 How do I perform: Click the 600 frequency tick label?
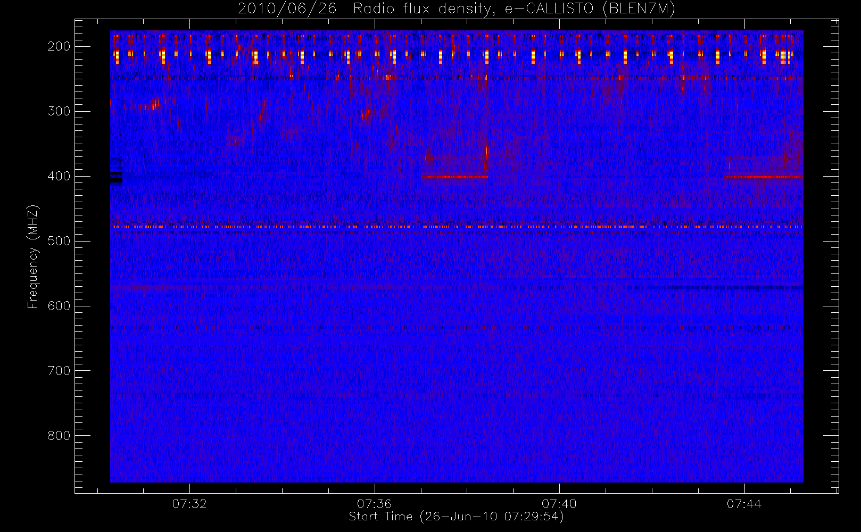click(x=59, y=306)
